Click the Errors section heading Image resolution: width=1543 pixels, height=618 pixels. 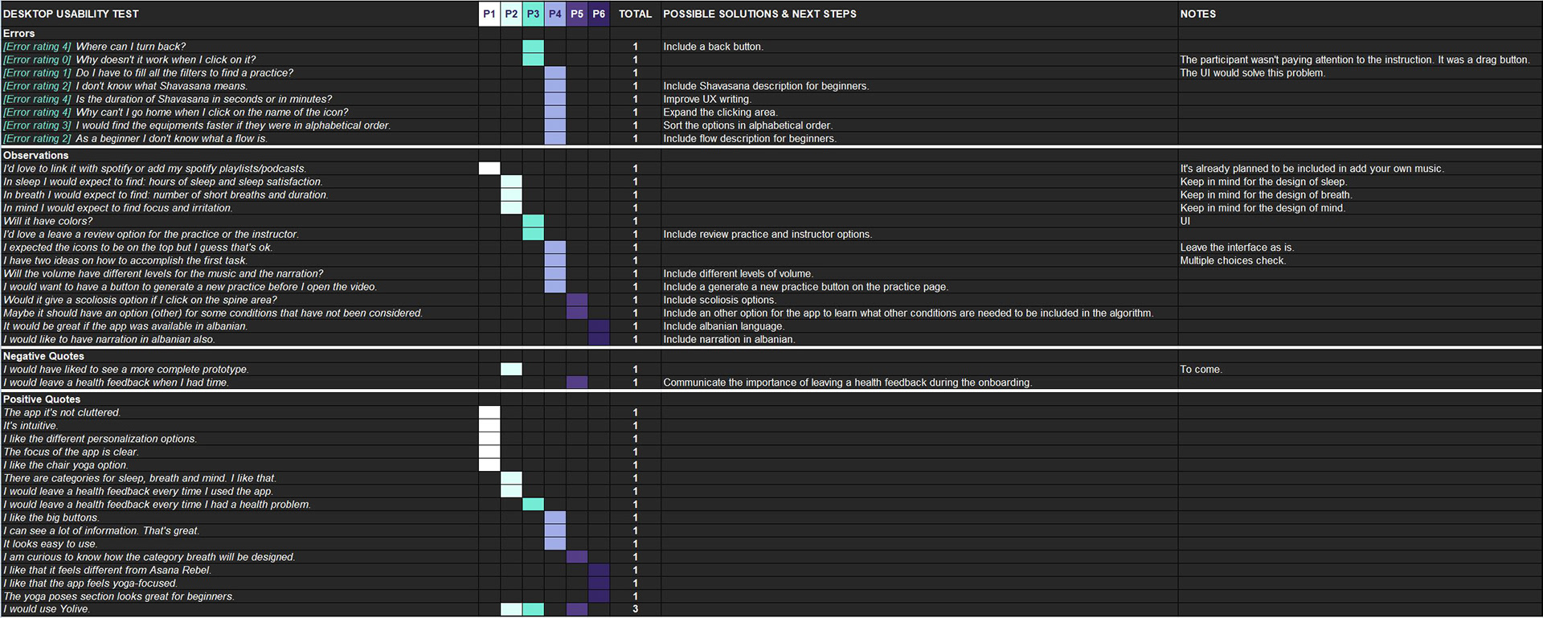[x=19, y=33]
